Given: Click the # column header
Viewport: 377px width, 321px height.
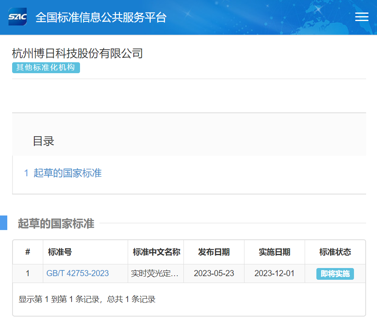Looking at the screenshot, I should tap(27, 252).
